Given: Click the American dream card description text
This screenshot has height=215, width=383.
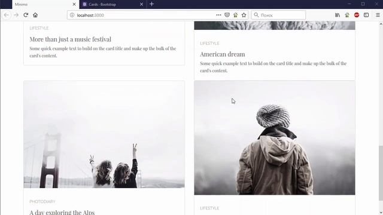Looking at the screenshot, I should pos(273,67).
